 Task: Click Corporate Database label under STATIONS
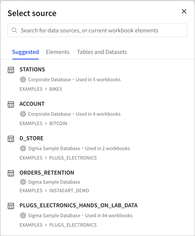pyautogui.click(x=50, y=80)
